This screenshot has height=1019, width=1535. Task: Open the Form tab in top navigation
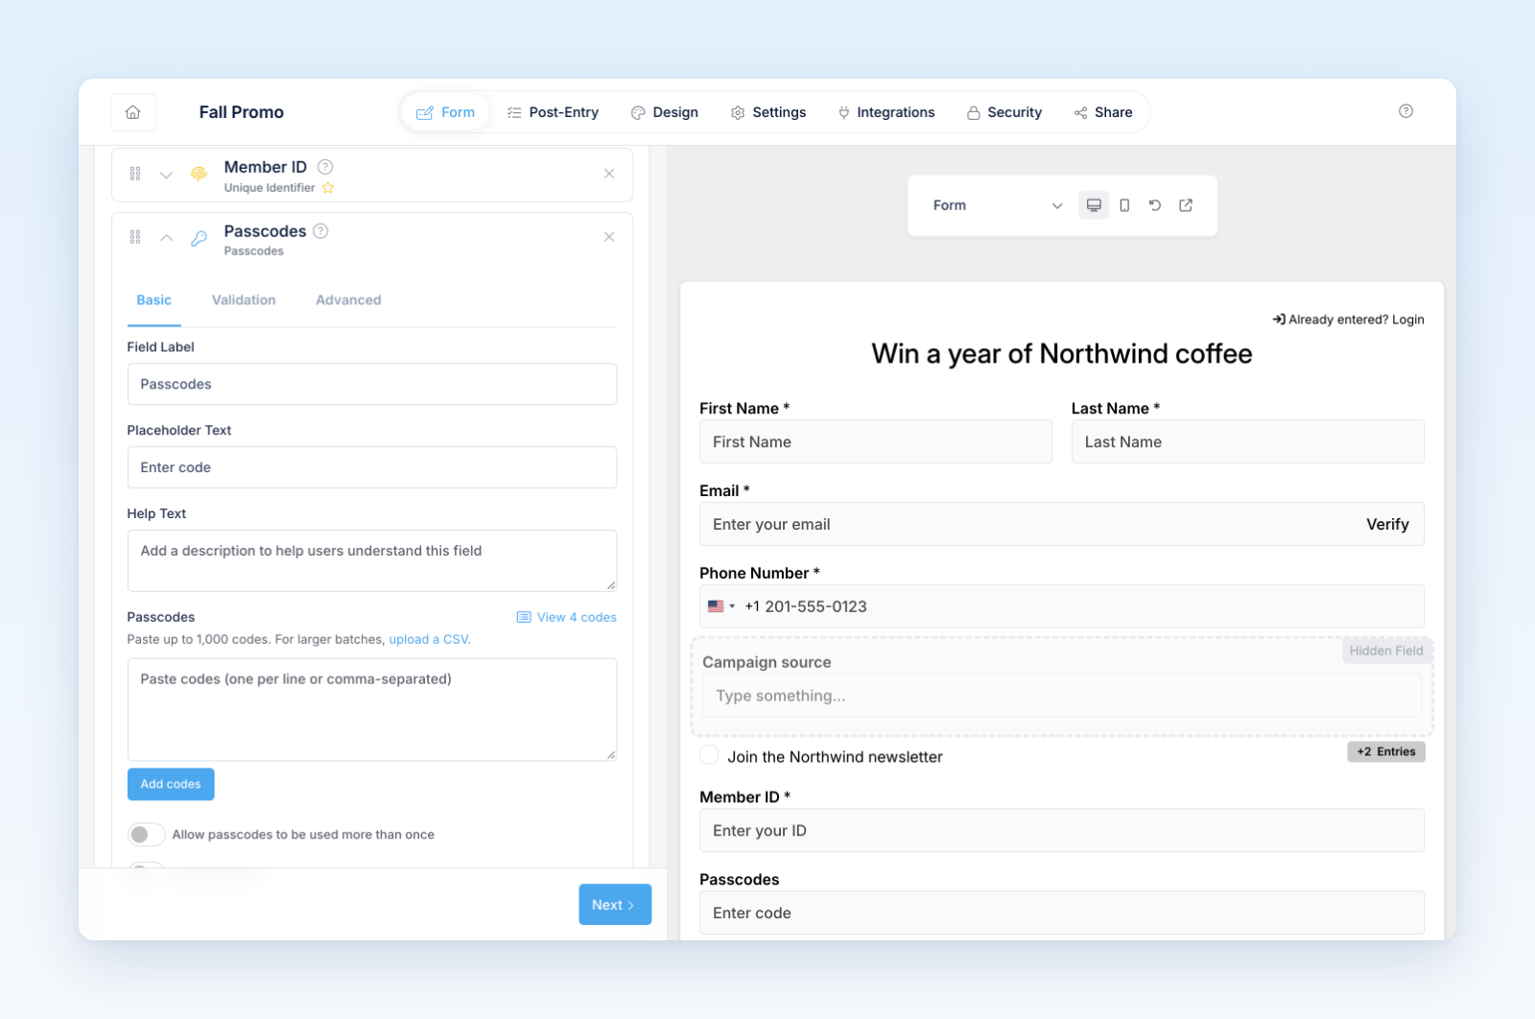(x=445, y=112)
